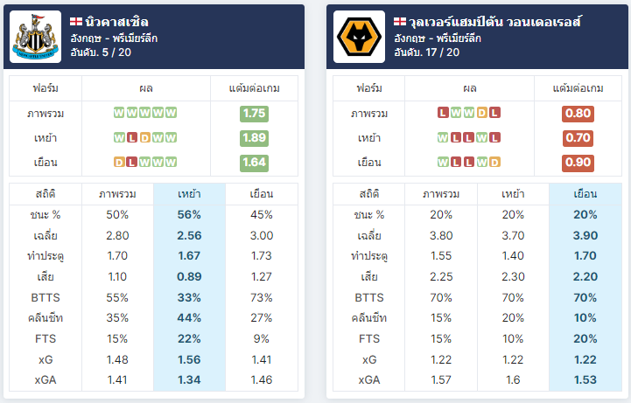Open the วูลเวอร์แฮมป์ตัน วอนเดอเรอส์ team name link
The height and width of the screenshot is (403, 631).
[495, 21]
